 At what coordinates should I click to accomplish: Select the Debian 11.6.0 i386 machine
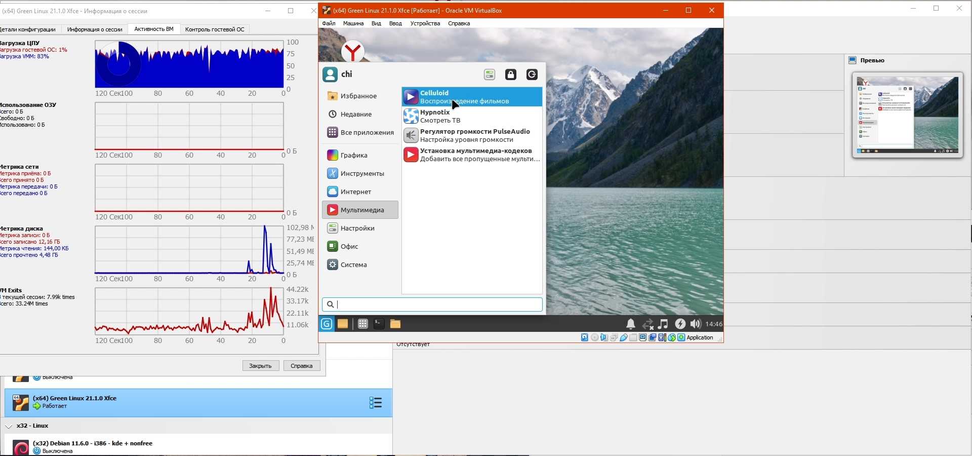[x=198, y=447]
